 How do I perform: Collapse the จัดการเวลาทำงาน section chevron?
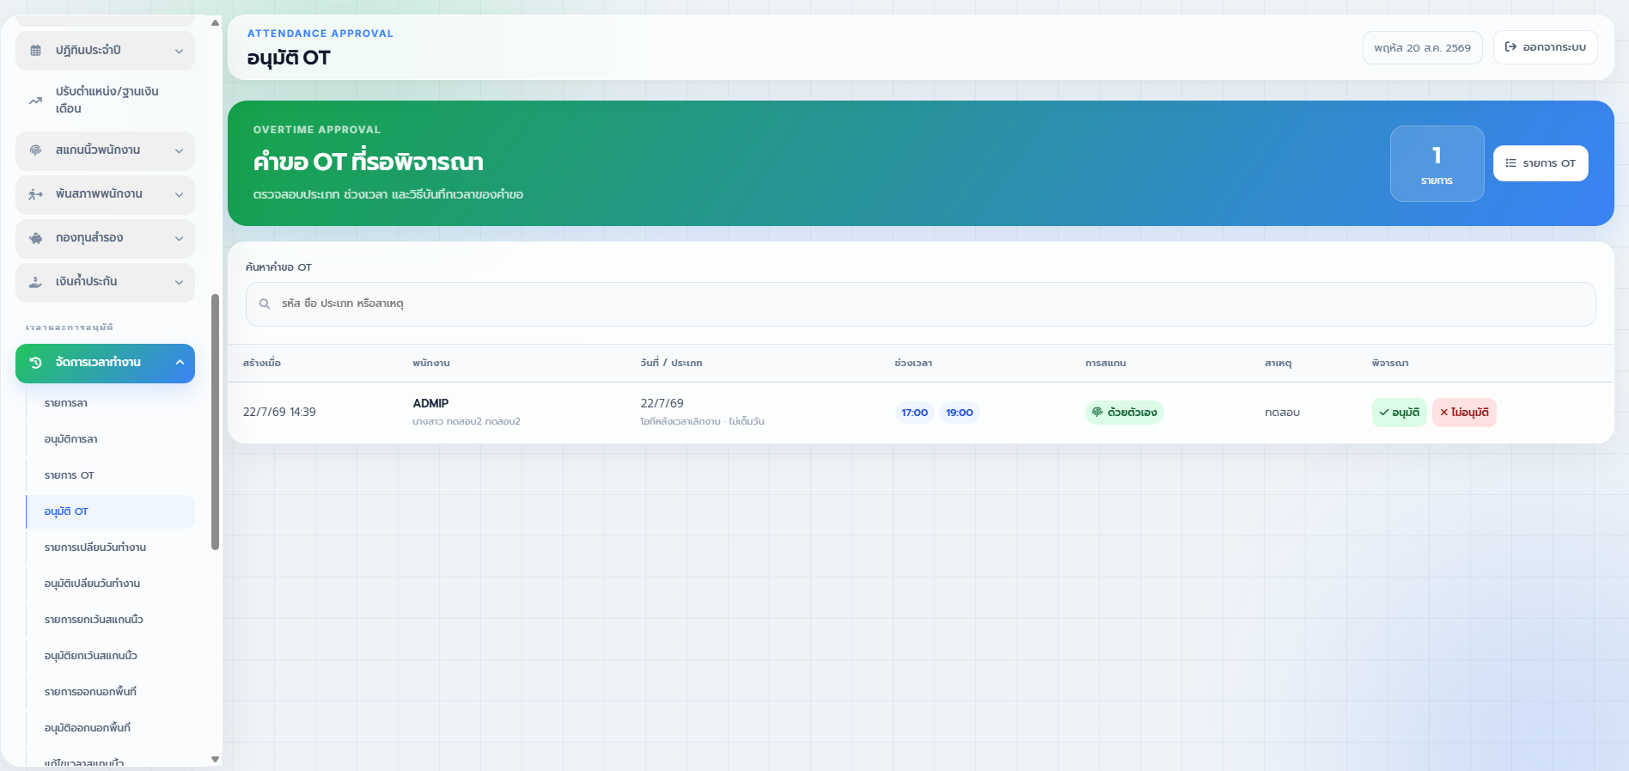[x=180, y=363]
